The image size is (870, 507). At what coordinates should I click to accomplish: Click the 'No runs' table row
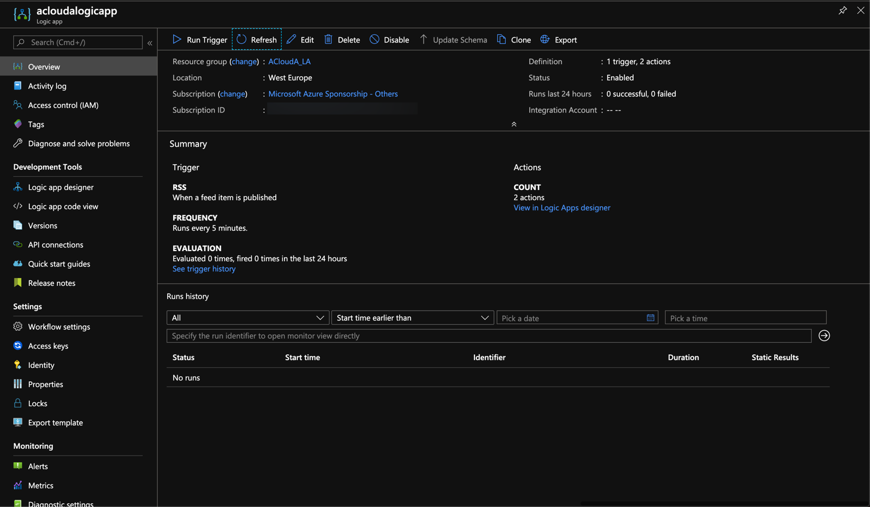[498, 378]
